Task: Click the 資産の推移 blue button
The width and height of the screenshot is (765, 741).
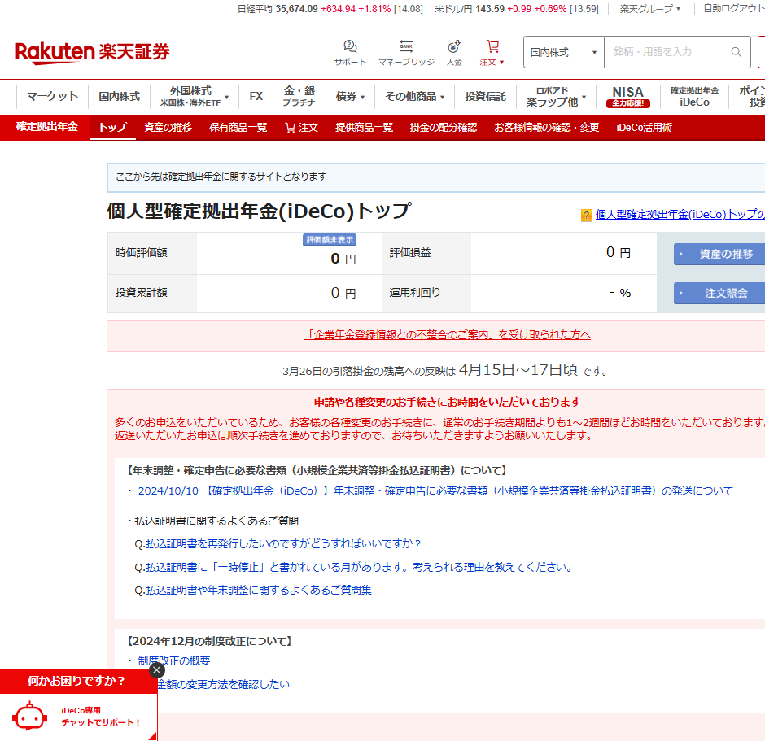Action: click(x=720, y=254)
